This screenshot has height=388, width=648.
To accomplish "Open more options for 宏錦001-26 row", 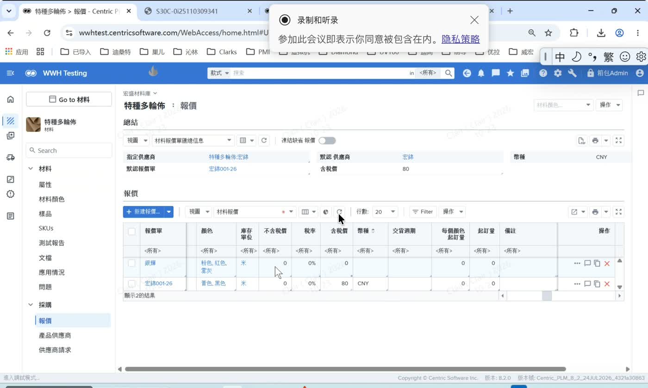I will 577,283.
